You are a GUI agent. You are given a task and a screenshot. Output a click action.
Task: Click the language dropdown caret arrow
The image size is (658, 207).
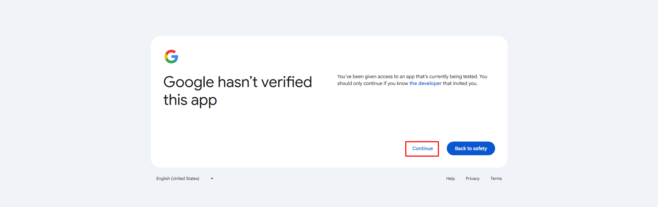point(212,179)
